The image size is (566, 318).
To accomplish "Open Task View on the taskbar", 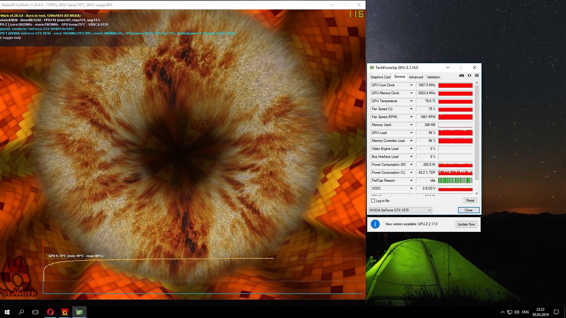I will [x=35, y=312].
